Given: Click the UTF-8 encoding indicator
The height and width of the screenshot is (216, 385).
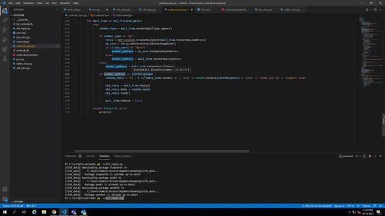Looking at the screenshot, I should pos(350,206).
